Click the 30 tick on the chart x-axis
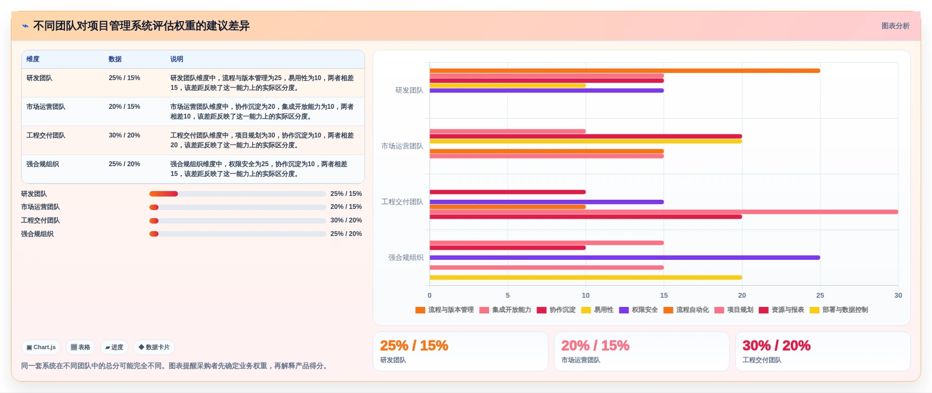The height and width of the screenshot is (393, 932). tap(898, 296)
